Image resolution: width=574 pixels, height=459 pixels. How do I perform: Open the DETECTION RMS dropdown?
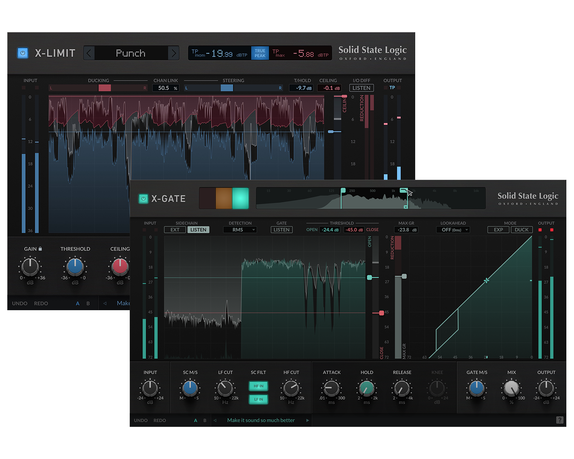[x=240, y=229]
